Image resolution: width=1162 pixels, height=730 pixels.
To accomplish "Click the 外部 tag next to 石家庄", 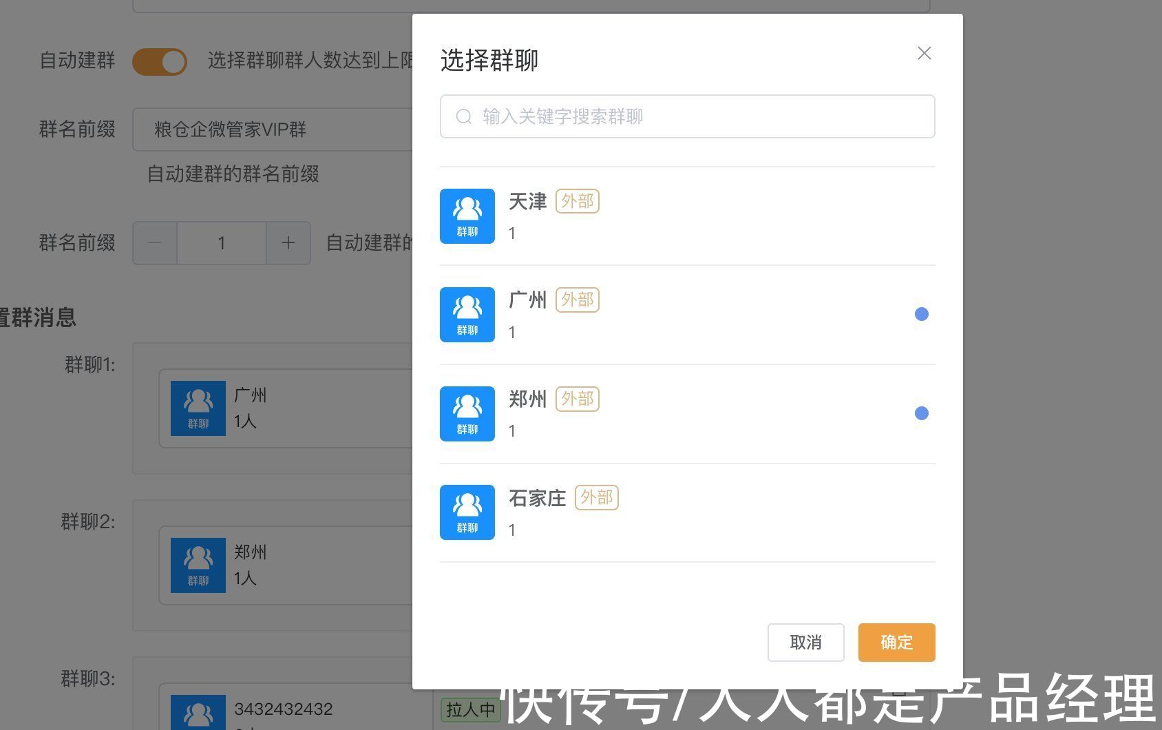I will (x=597, y=497).
